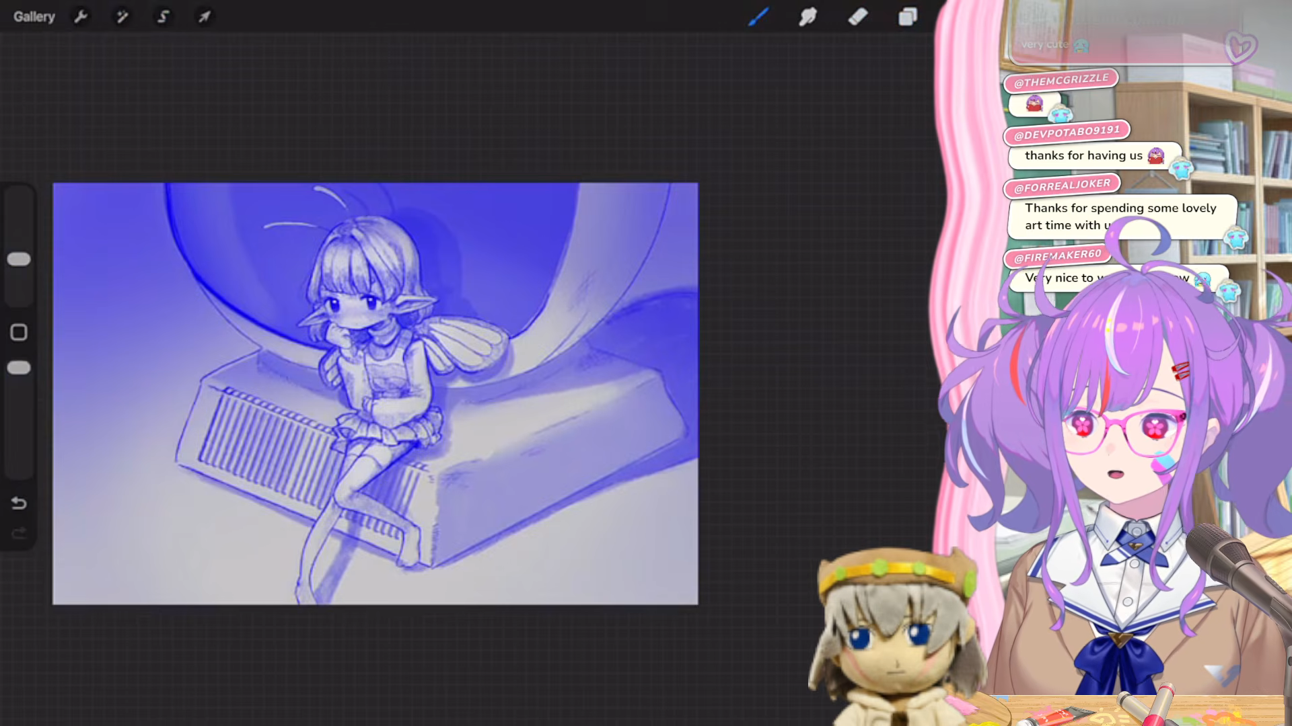Activate the Transform arrow tool
The height and width of the screenshot is (726, 1292).
[x=204, y=17]
